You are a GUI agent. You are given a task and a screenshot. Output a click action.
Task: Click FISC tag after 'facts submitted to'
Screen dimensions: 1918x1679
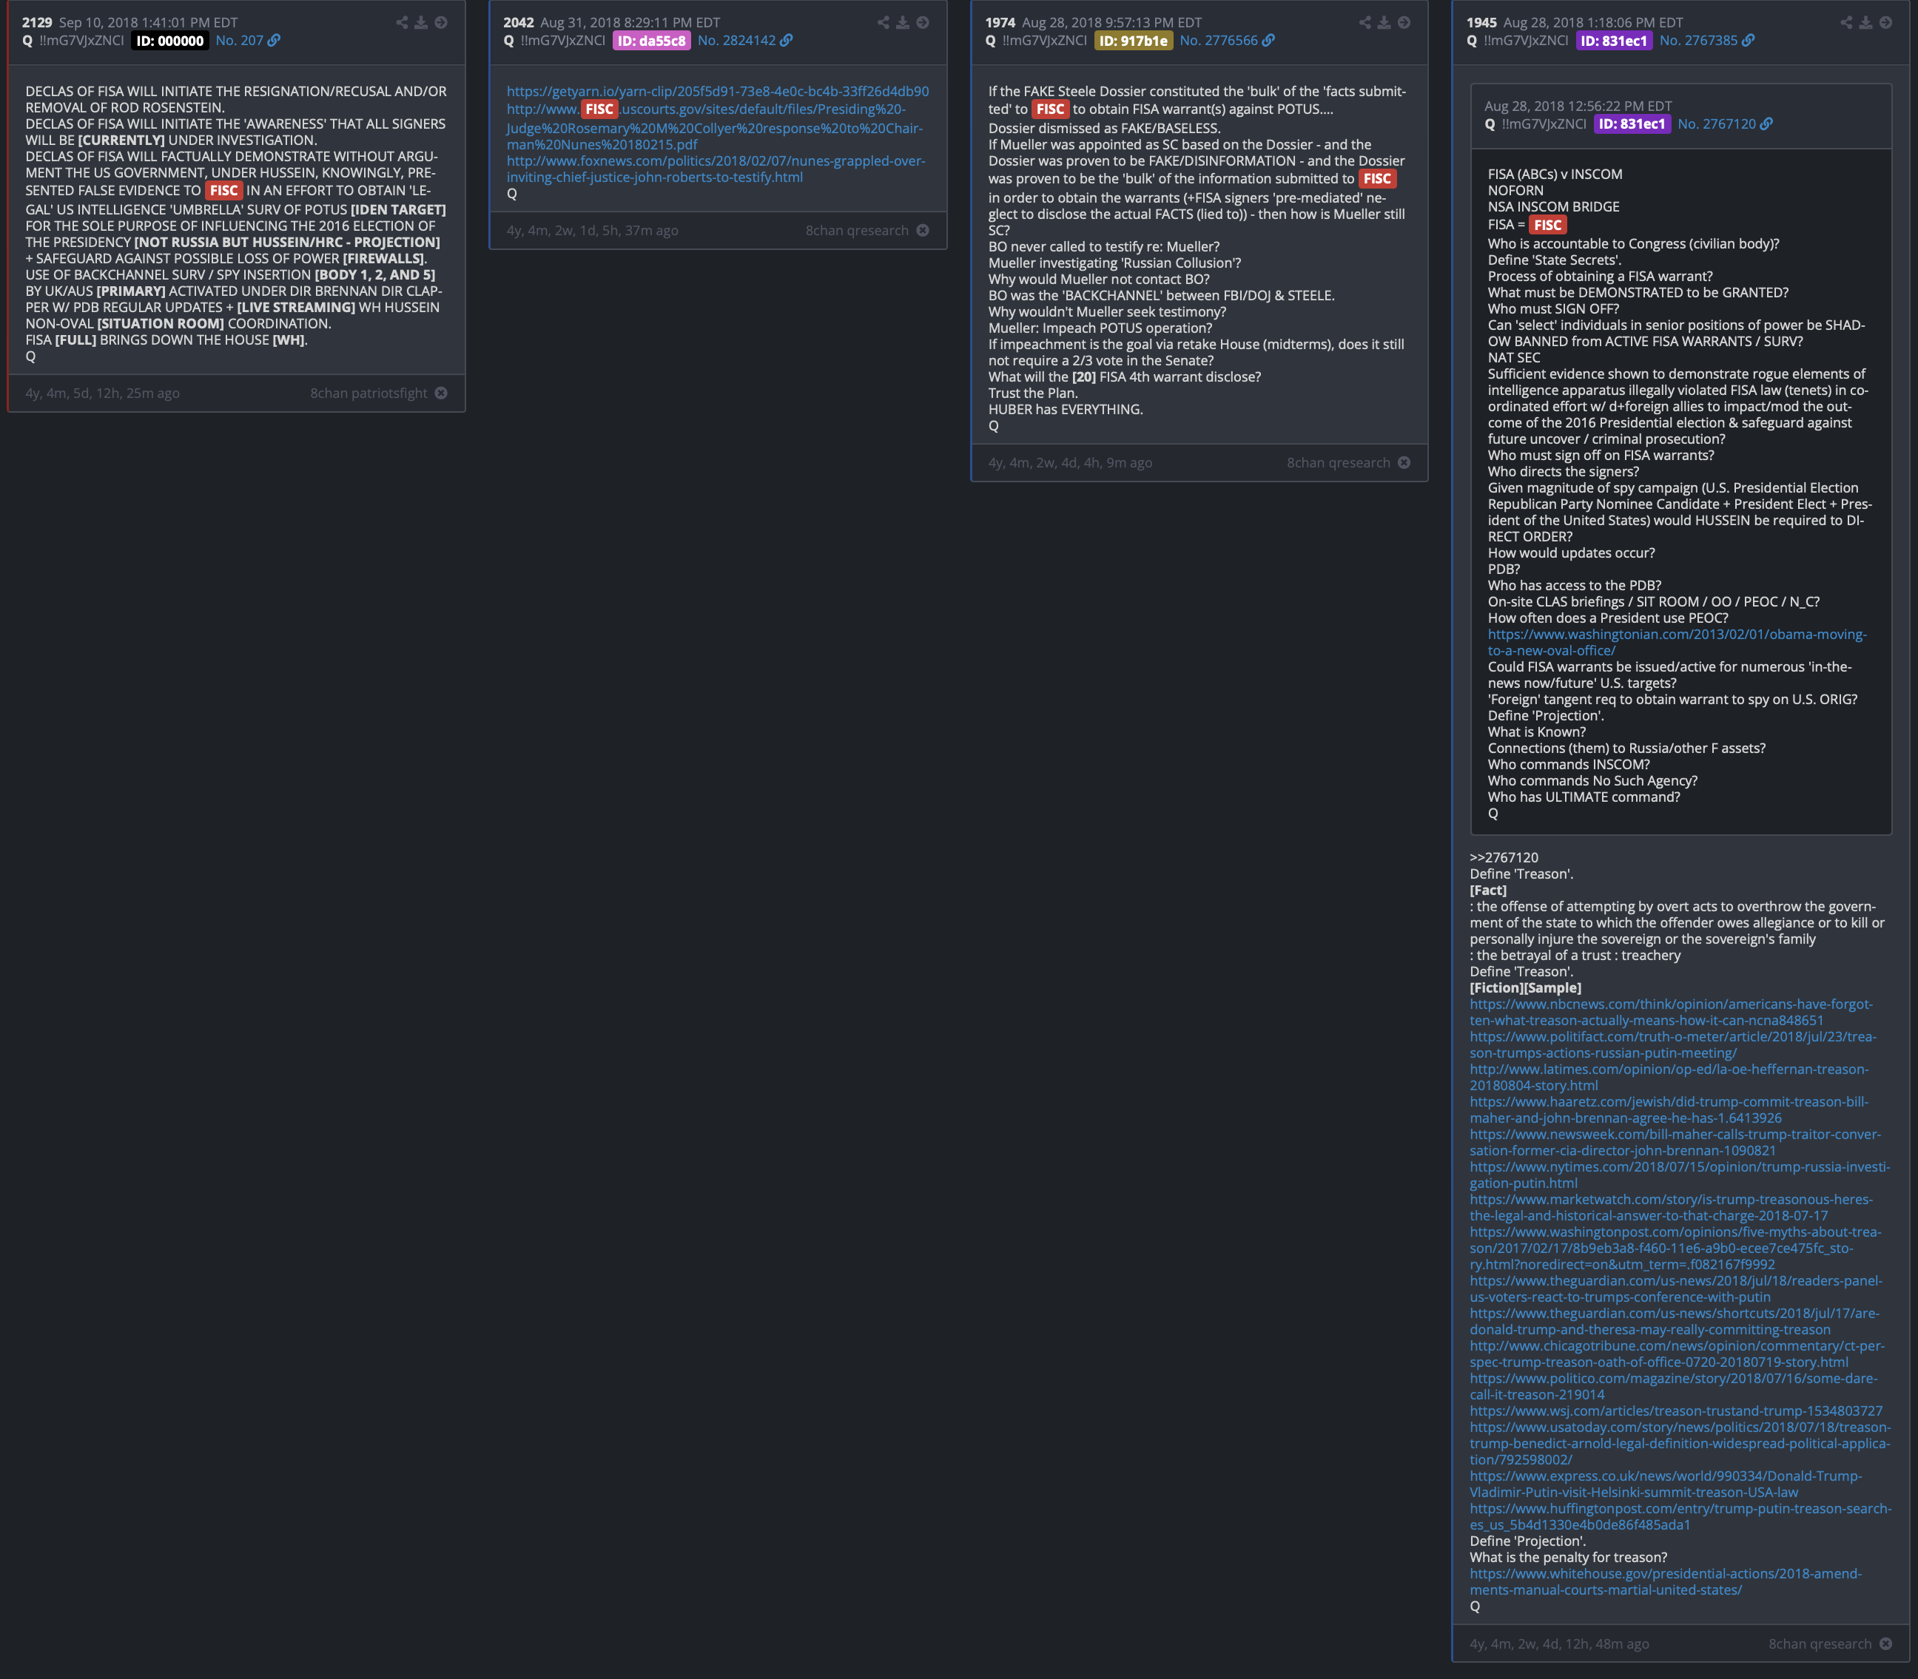[x=1050, y=109]
